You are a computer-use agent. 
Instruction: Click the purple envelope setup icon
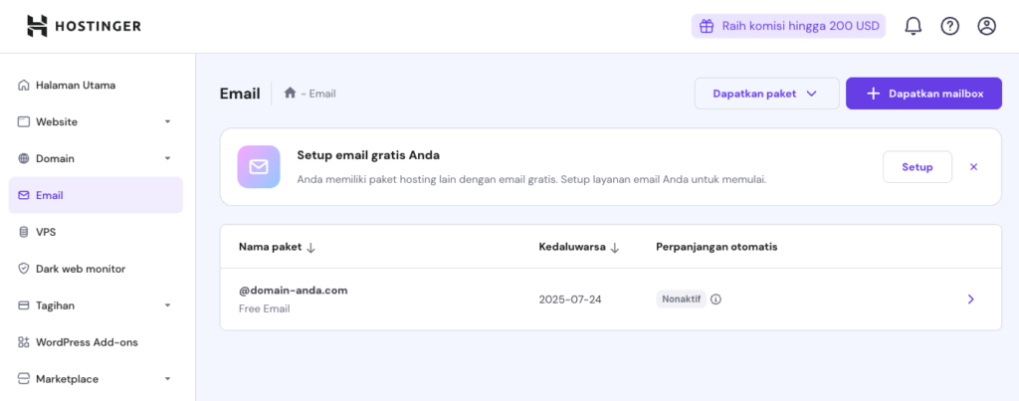point(259,167)
